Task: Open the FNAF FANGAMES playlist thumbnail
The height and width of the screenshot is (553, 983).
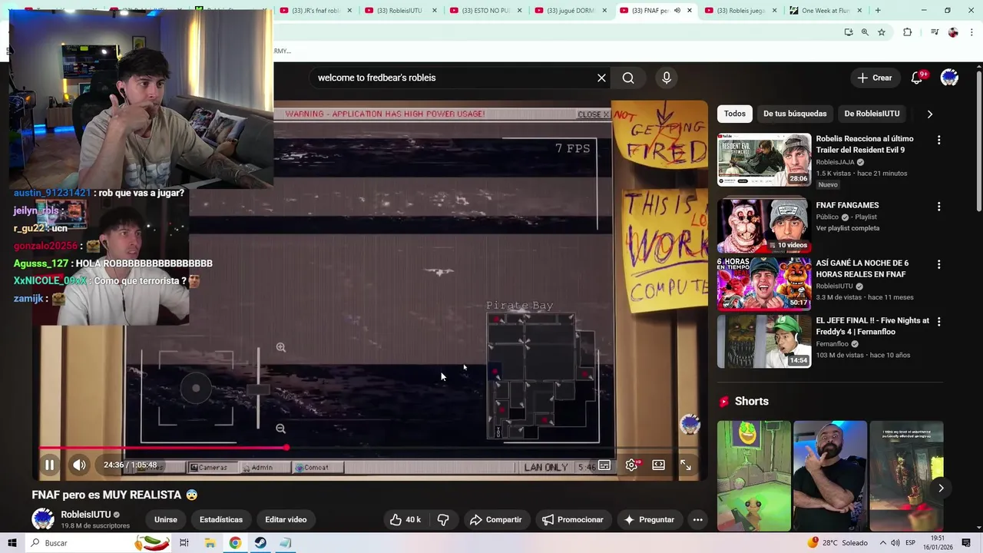Action: tap(764, 226)
